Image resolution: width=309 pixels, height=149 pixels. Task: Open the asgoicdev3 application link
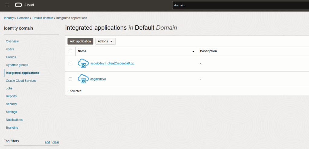pyautogui.click(x=98, y=79)
